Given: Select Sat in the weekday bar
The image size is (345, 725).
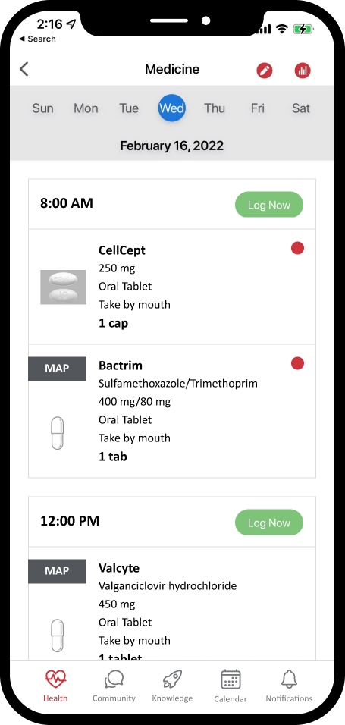Looking at the screenshot, I should [300, 108].
